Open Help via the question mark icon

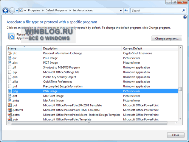[x=185, y=17]
